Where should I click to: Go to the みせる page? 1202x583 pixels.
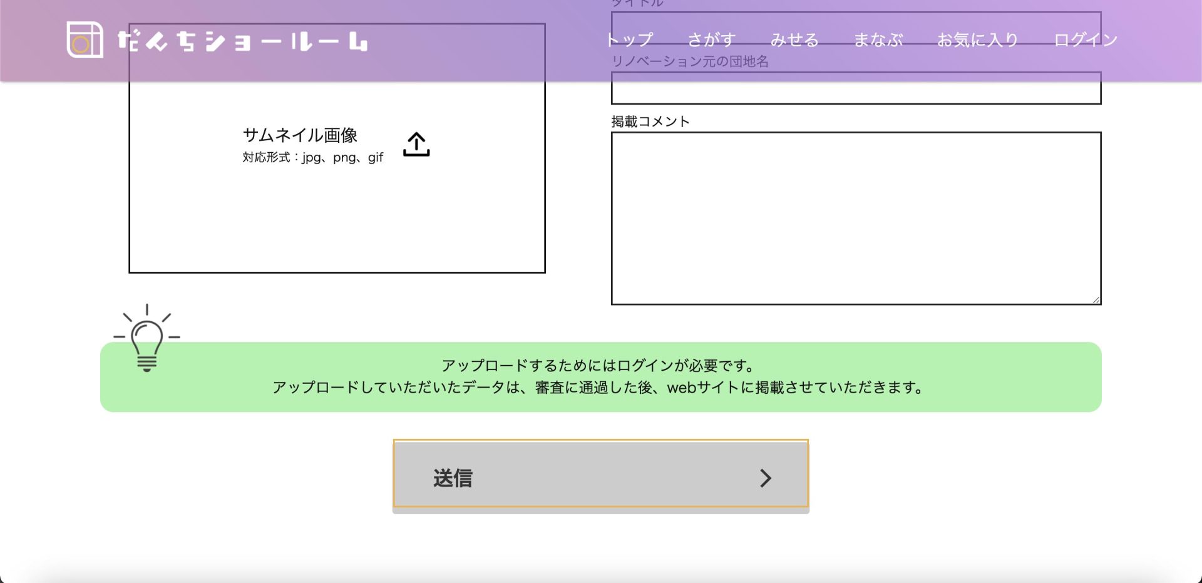(794, 40)
